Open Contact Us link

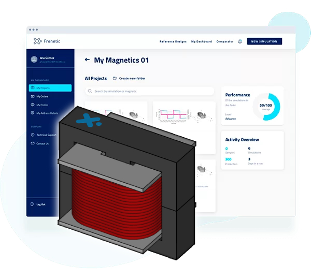[43, 143]
